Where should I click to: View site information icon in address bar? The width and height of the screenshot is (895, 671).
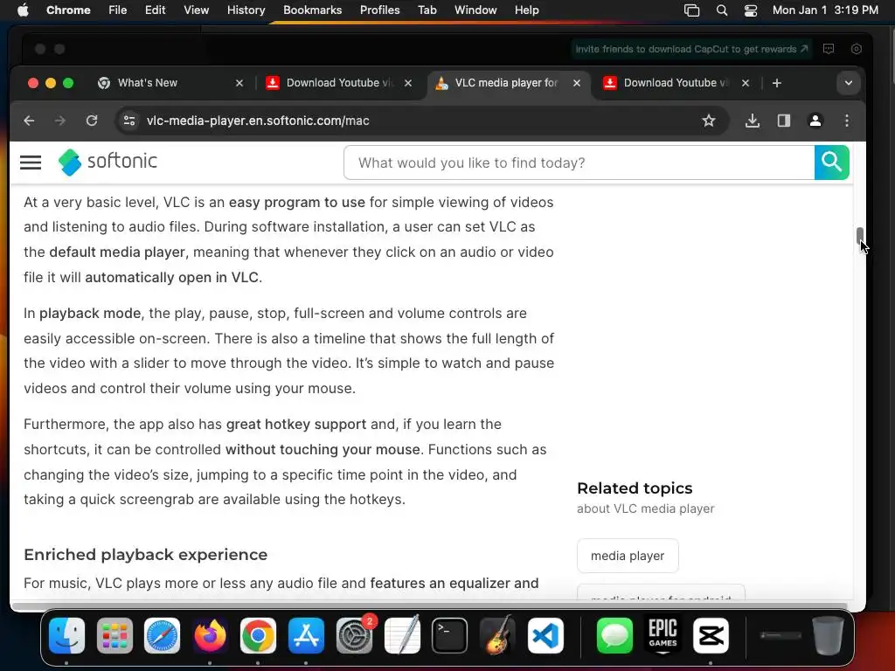(129, 121)
